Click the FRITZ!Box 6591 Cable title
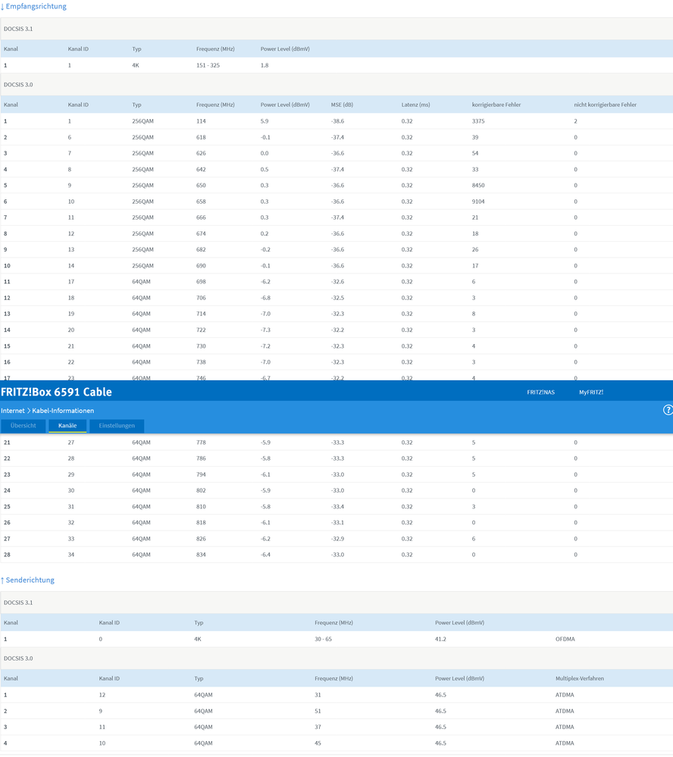673x757 pixels. coord(57,392)
